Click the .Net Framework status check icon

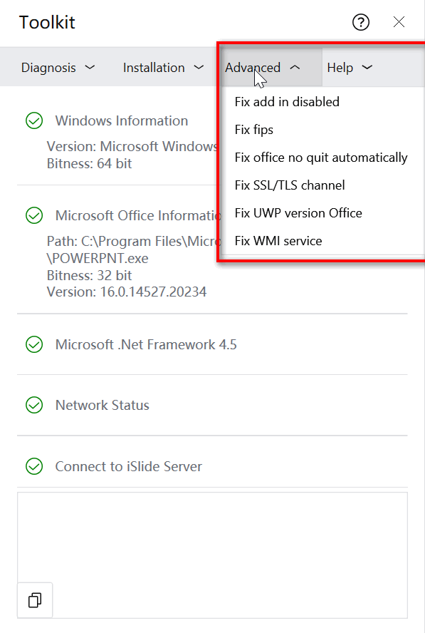click(34, 345)
